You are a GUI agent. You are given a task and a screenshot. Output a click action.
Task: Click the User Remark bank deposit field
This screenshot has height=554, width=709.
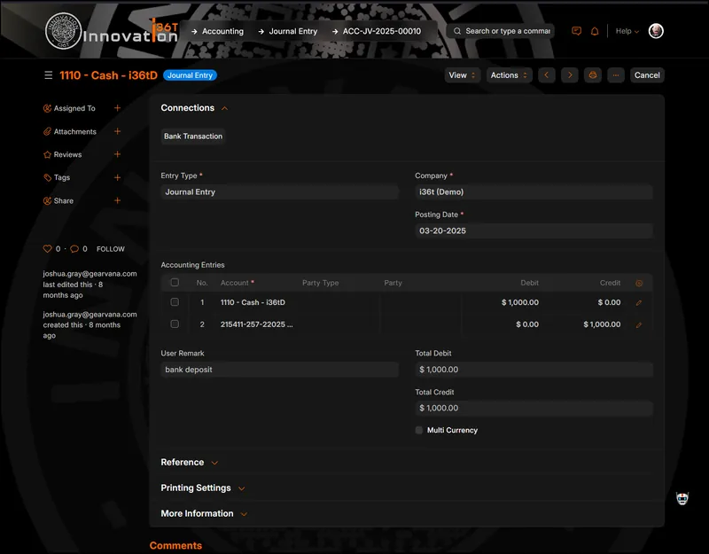tap(279, 370)
